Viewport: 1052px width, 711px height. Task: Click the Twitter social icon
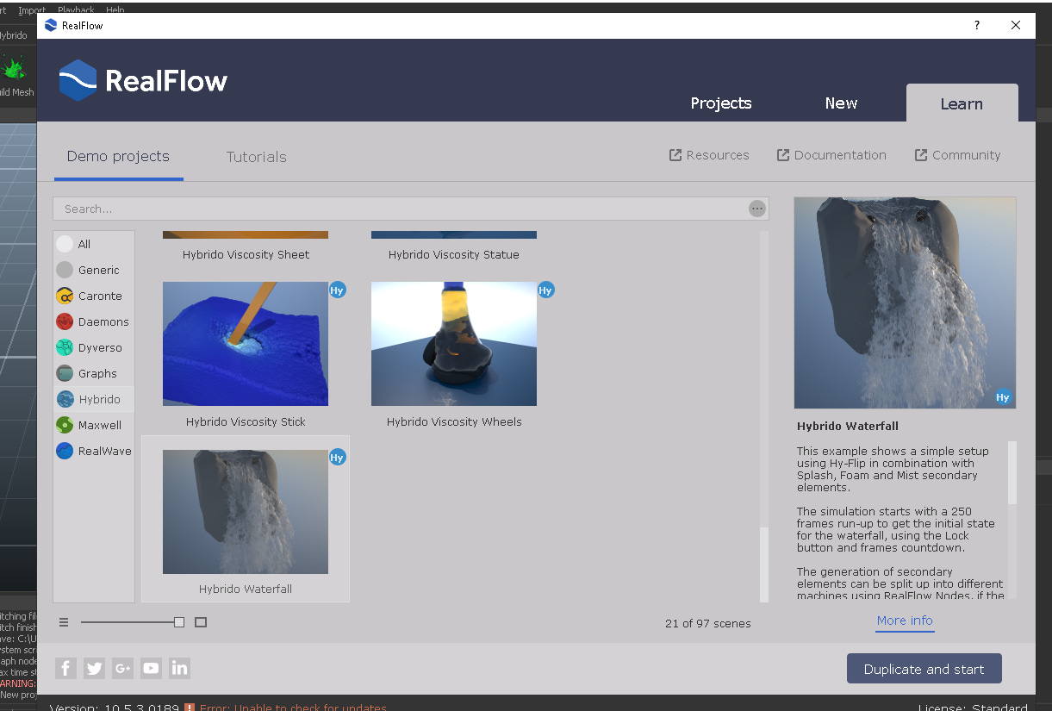click(95, 668)
